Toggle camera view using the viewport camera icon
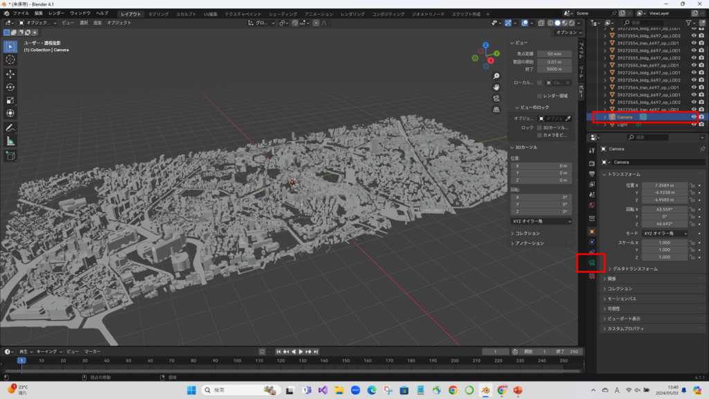Image resolution: width=709 pixels, height=399 pixels. click(496, 98)
